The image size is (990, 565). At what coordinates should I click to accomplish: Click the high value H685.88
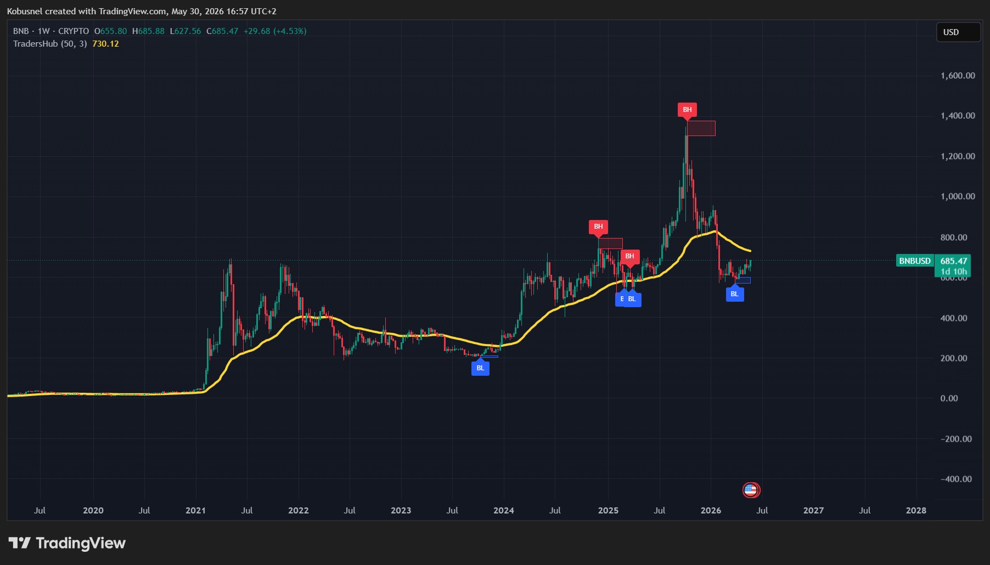(148, 31)
